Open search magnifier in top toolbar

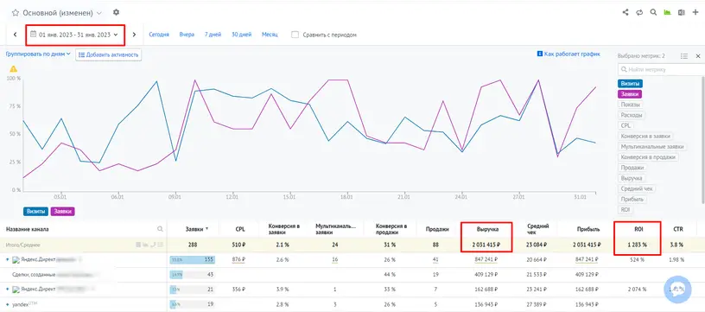(x=653, y=13)
